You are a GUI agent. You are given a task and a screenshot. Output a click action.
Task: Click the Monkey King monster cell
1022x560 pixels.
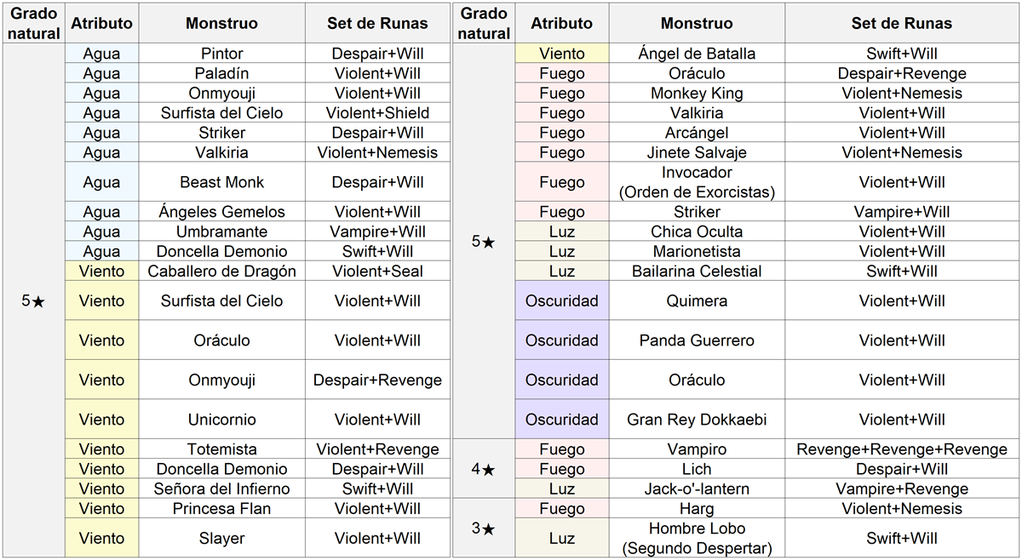tap(697, 94)
